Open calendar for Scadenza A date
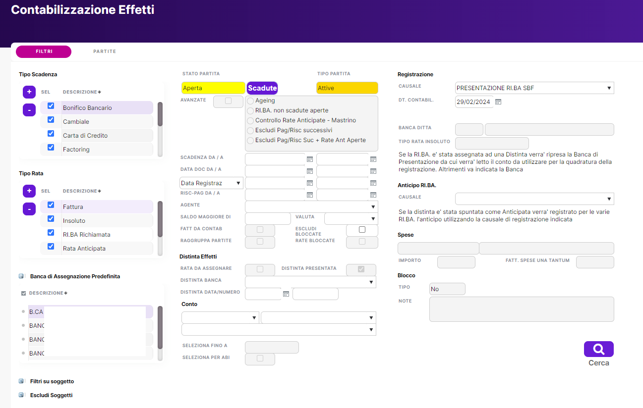The height and width of the screenshot is (408, 643). pyautogui.click(x=373, y=159)
